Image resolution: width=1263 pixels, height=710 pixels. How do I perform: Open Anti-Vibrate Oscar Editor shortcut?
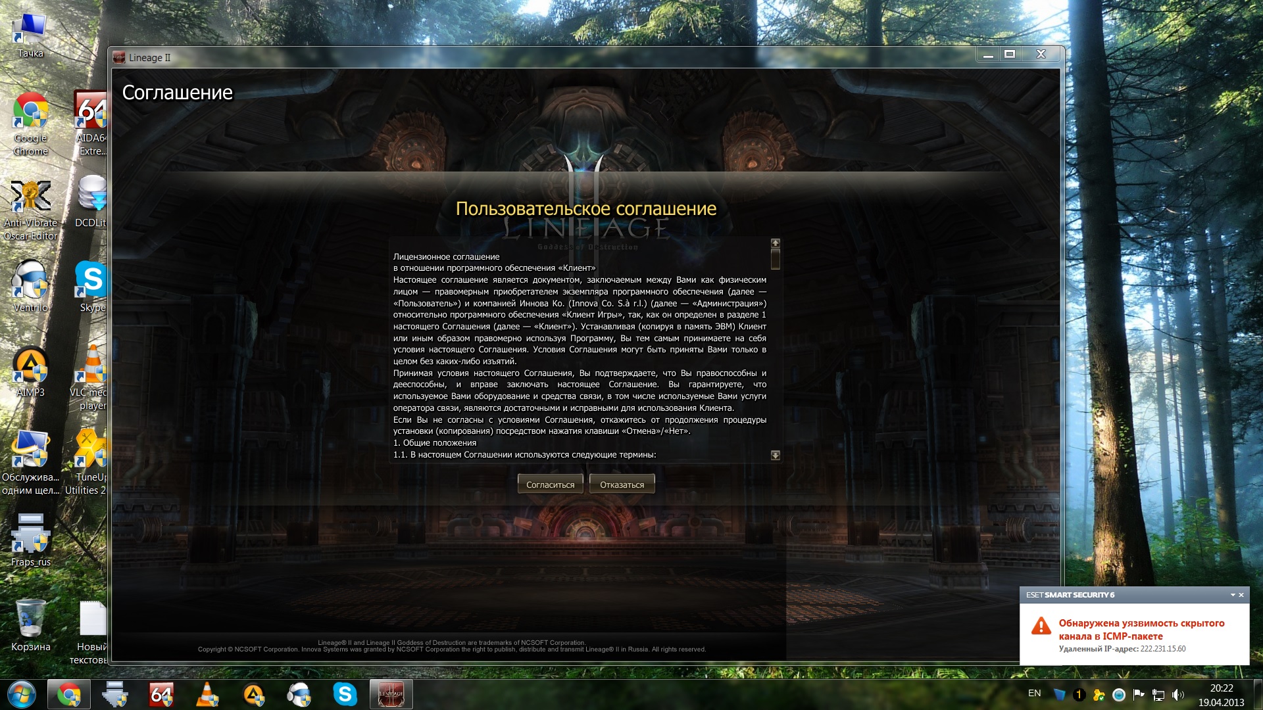30,197
